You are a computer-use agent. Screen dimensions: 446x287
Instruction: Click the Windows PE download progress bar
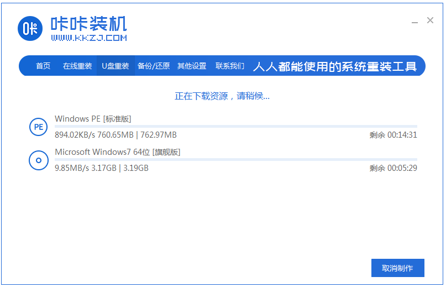[x=236, y=126]
